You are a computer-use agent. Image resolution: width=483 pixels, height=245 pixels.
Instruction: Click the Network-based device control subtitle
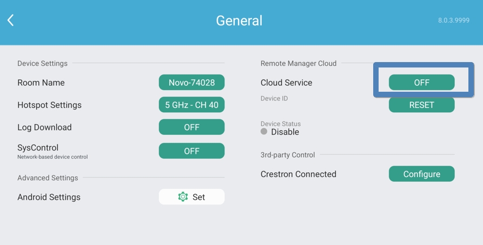point(52,157)
